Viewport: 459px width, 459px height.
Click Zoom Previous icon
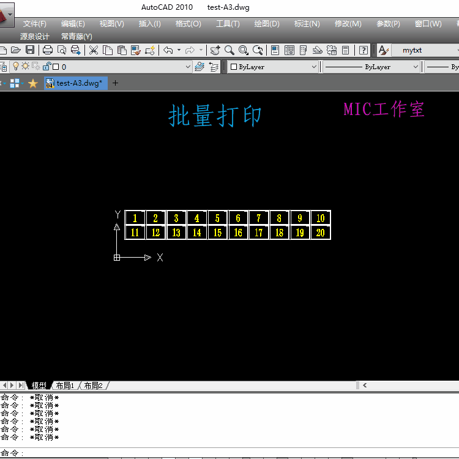(x=258, y=50)
